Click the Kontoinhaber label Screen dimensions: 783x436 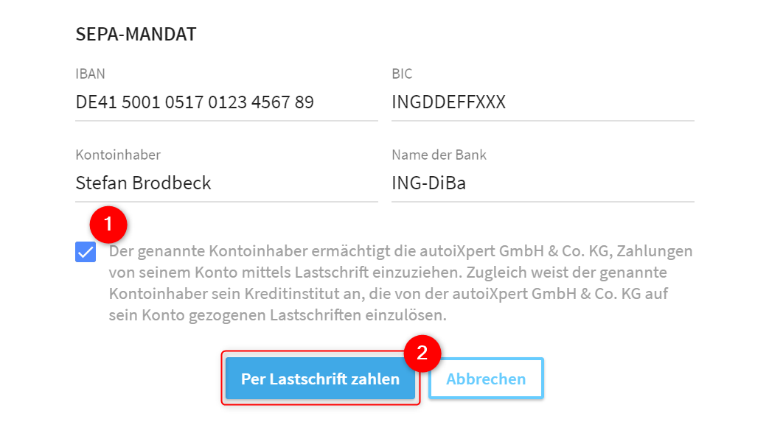pyautogui.click(x=118, y=155)
